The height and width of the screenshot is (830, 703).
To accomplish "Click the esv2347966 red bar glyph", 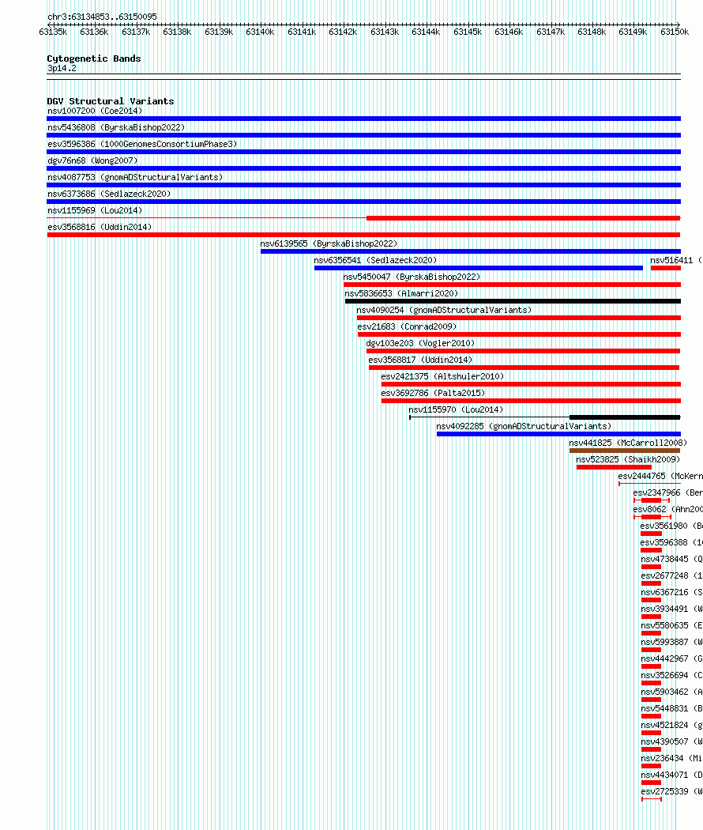I will point(651,500).
